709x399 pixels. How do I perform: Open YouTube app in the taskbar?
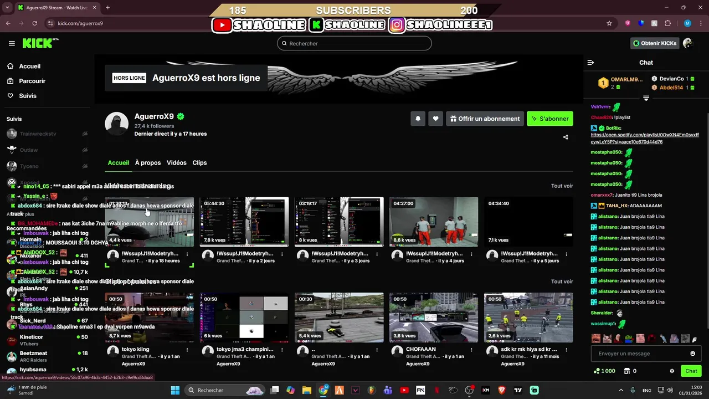coord(404,390)
